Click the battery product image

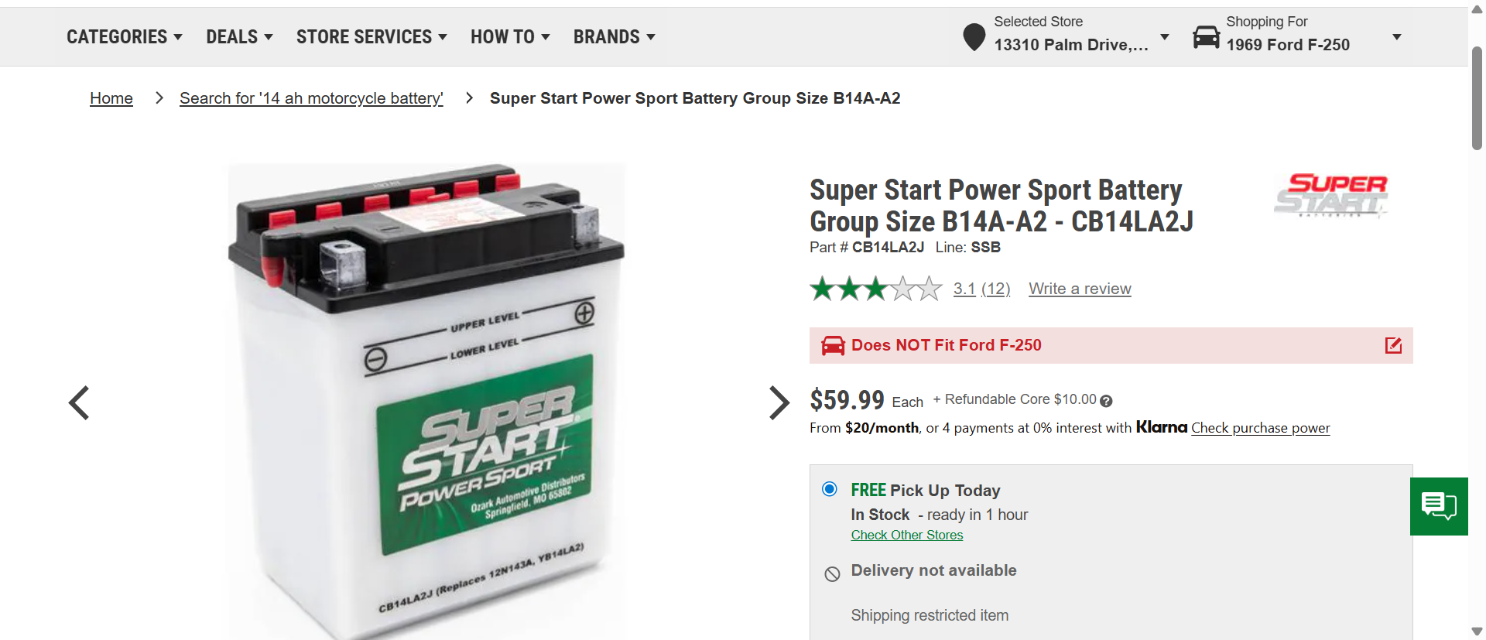pyautogui.click(x=426, y=401)
